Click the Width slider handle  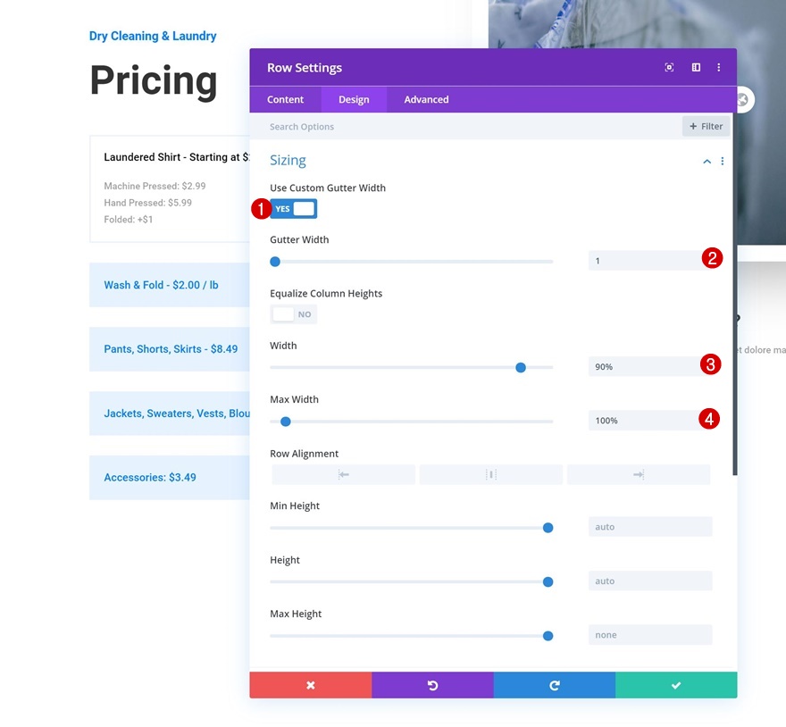point(521,367)
